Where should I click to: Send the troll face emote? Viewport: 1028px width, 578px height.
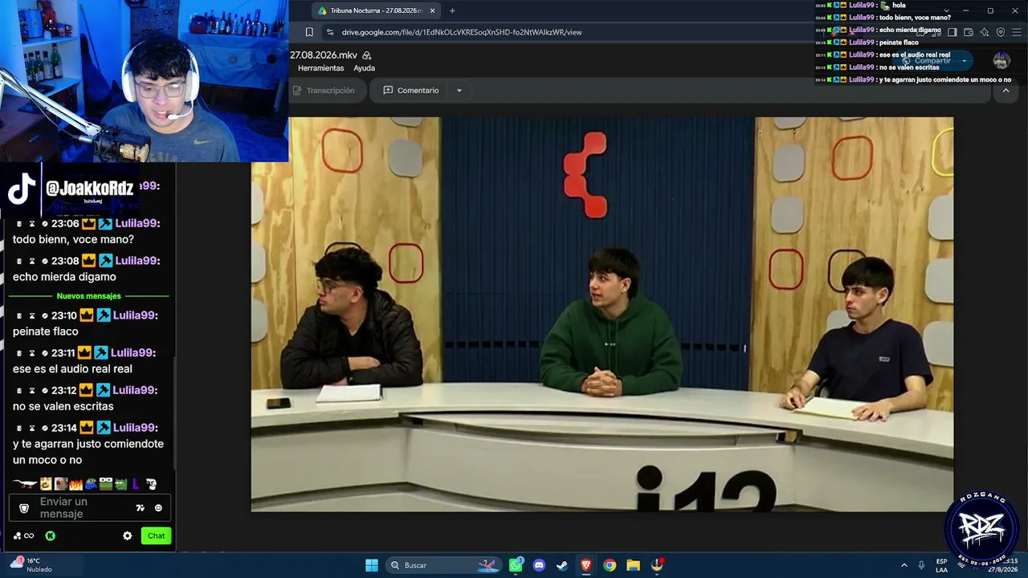151,484
